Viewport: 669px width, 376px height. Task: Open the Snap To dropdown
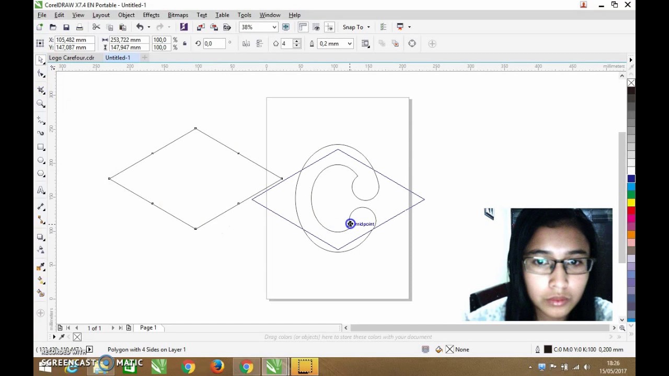(x=356, y=27)
